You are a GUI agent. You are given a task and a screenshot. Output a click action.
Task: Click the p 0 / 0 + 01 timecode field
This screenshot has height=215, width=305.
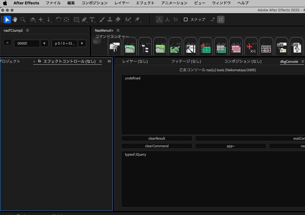[65, 43]
